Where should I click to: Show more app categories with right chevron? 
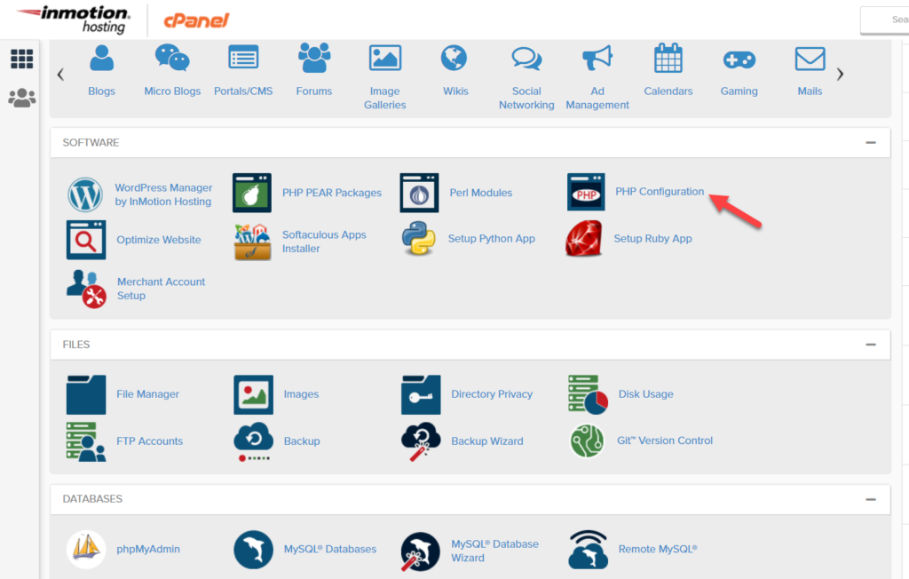click(840, 75)
